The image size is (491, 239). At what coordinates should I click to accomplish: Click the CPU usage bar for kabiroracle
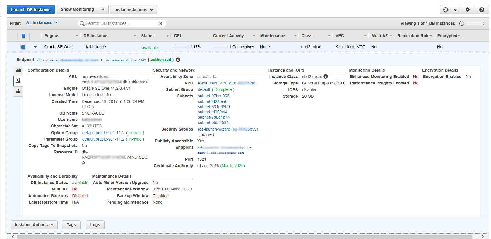[x=181, y=47]
